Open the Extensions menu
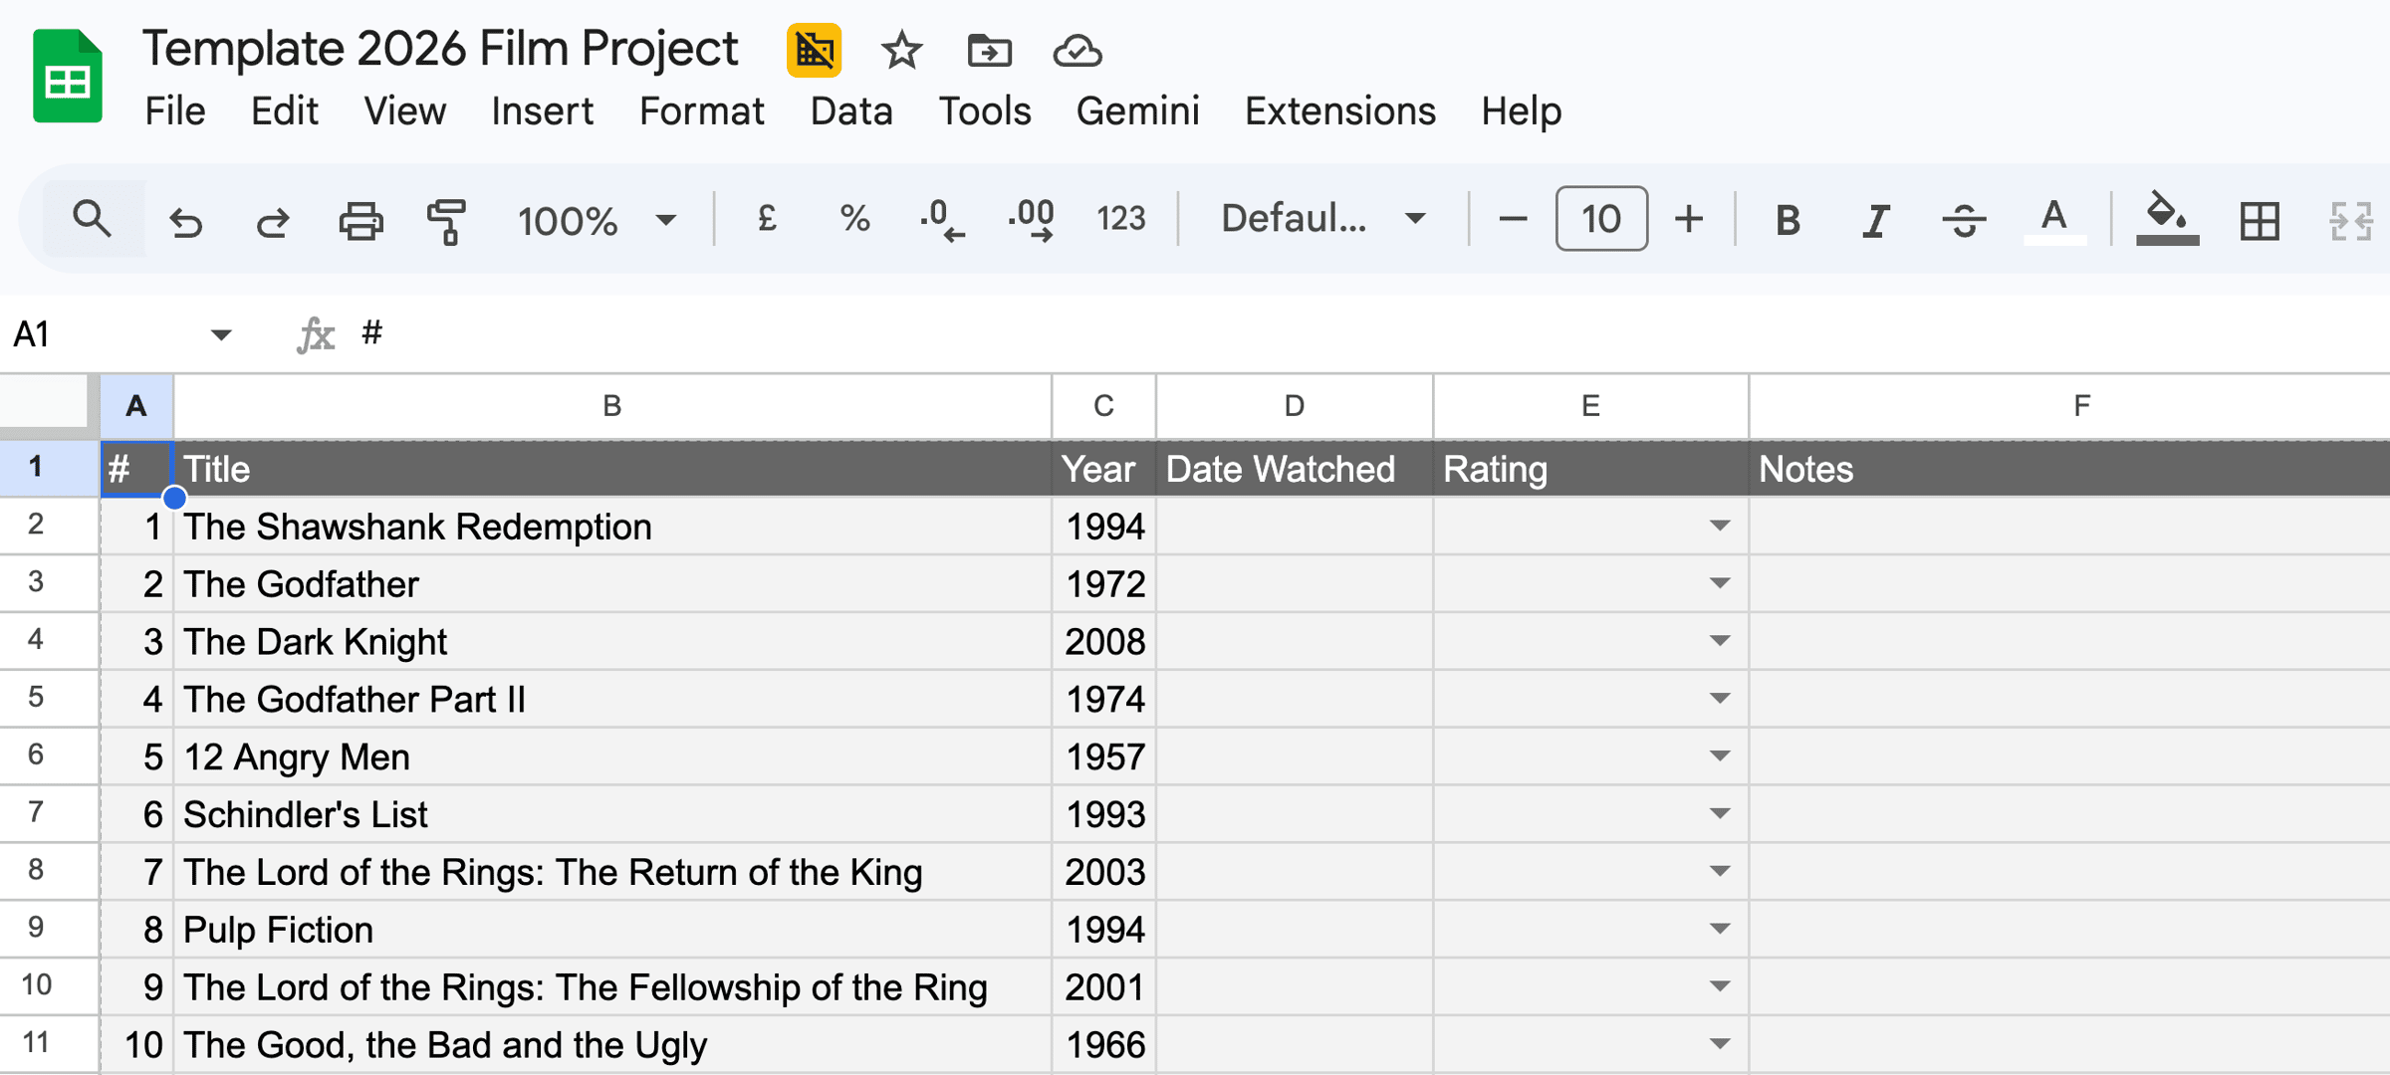 click(1339, 110)
